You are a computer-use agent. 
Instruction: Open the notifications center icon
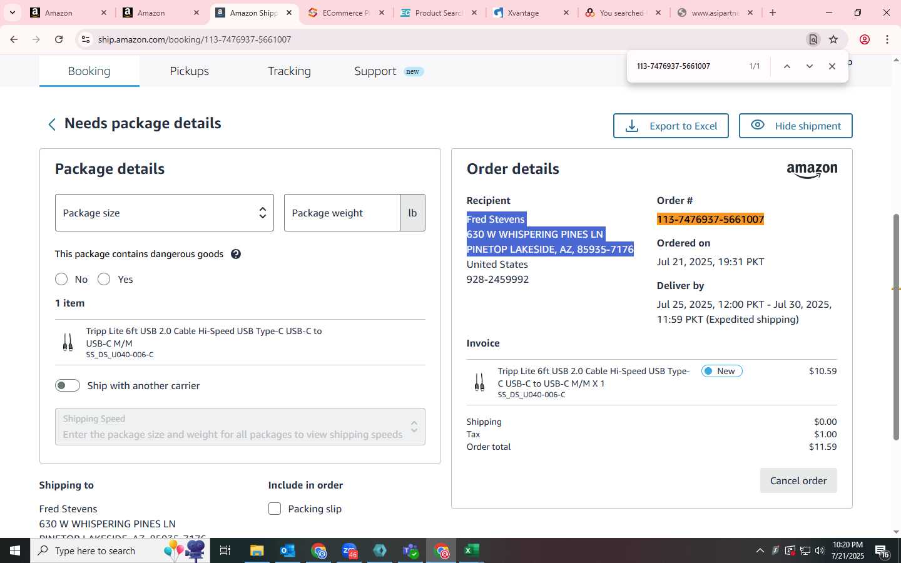(x=882, y=551)
